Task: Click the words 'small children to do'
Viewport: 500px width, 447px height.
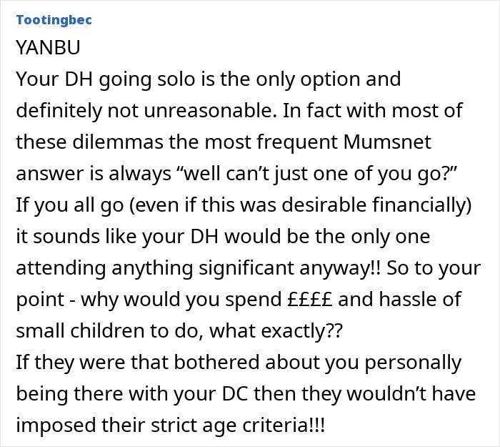Action: click(x=106, y=332)
